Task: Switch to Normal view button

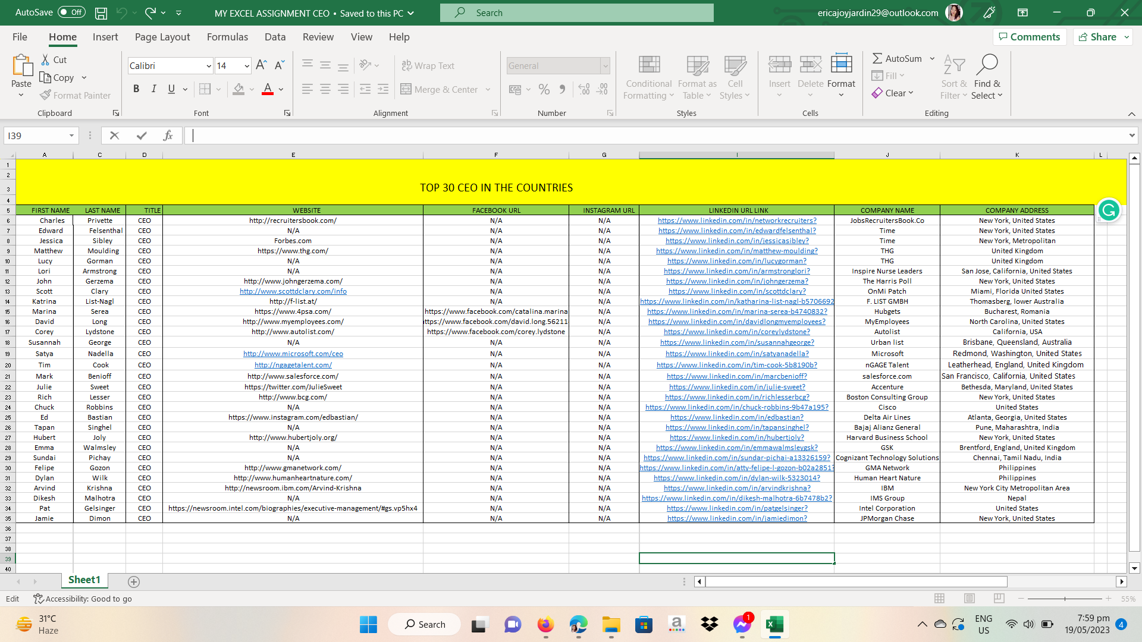Action: (x=940, y=598)
